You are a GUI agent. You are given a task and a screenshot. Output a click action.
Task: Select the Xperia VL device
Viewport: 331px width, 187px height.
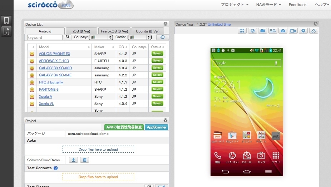point(157,103)
